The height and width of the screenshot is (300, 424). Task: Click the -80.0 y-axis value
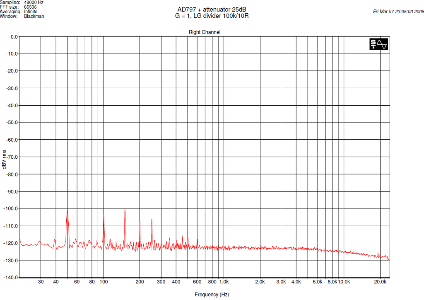pyautogui.click(x=12, y=174)
